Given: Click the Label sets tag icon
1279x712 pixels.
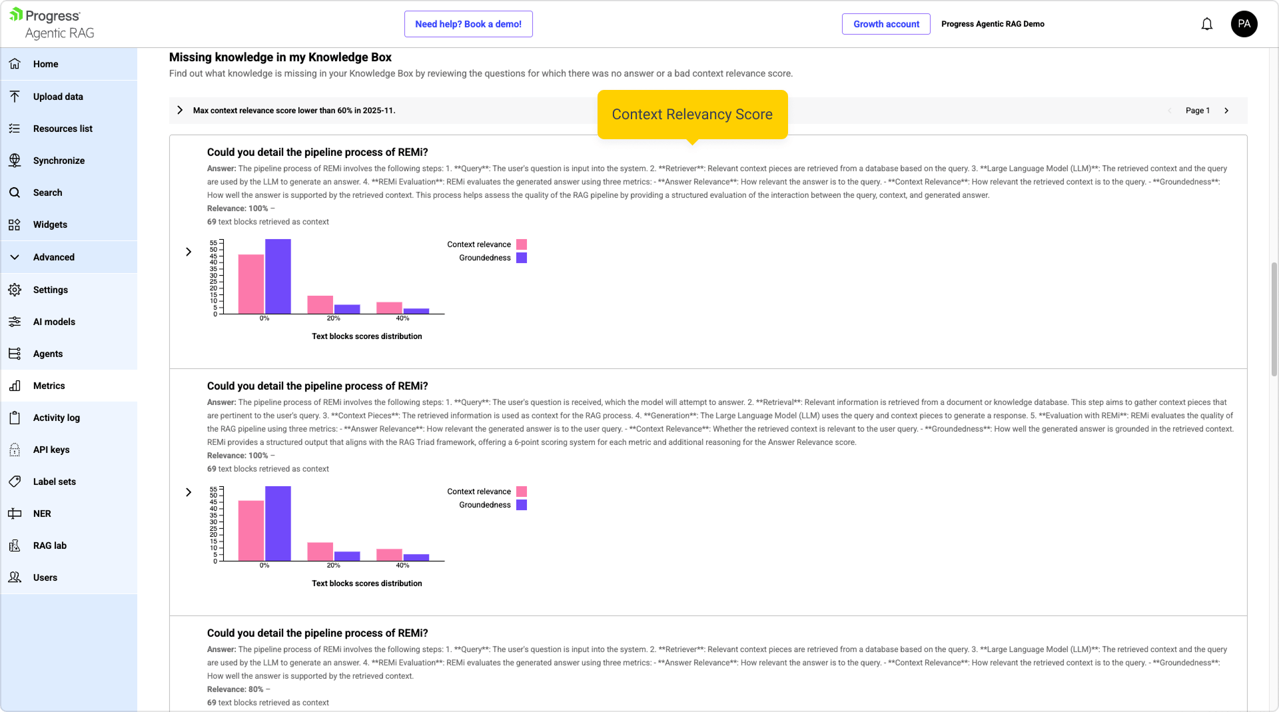Looking at the screenshot, I should pyautogui.click(x=15, y=482).
